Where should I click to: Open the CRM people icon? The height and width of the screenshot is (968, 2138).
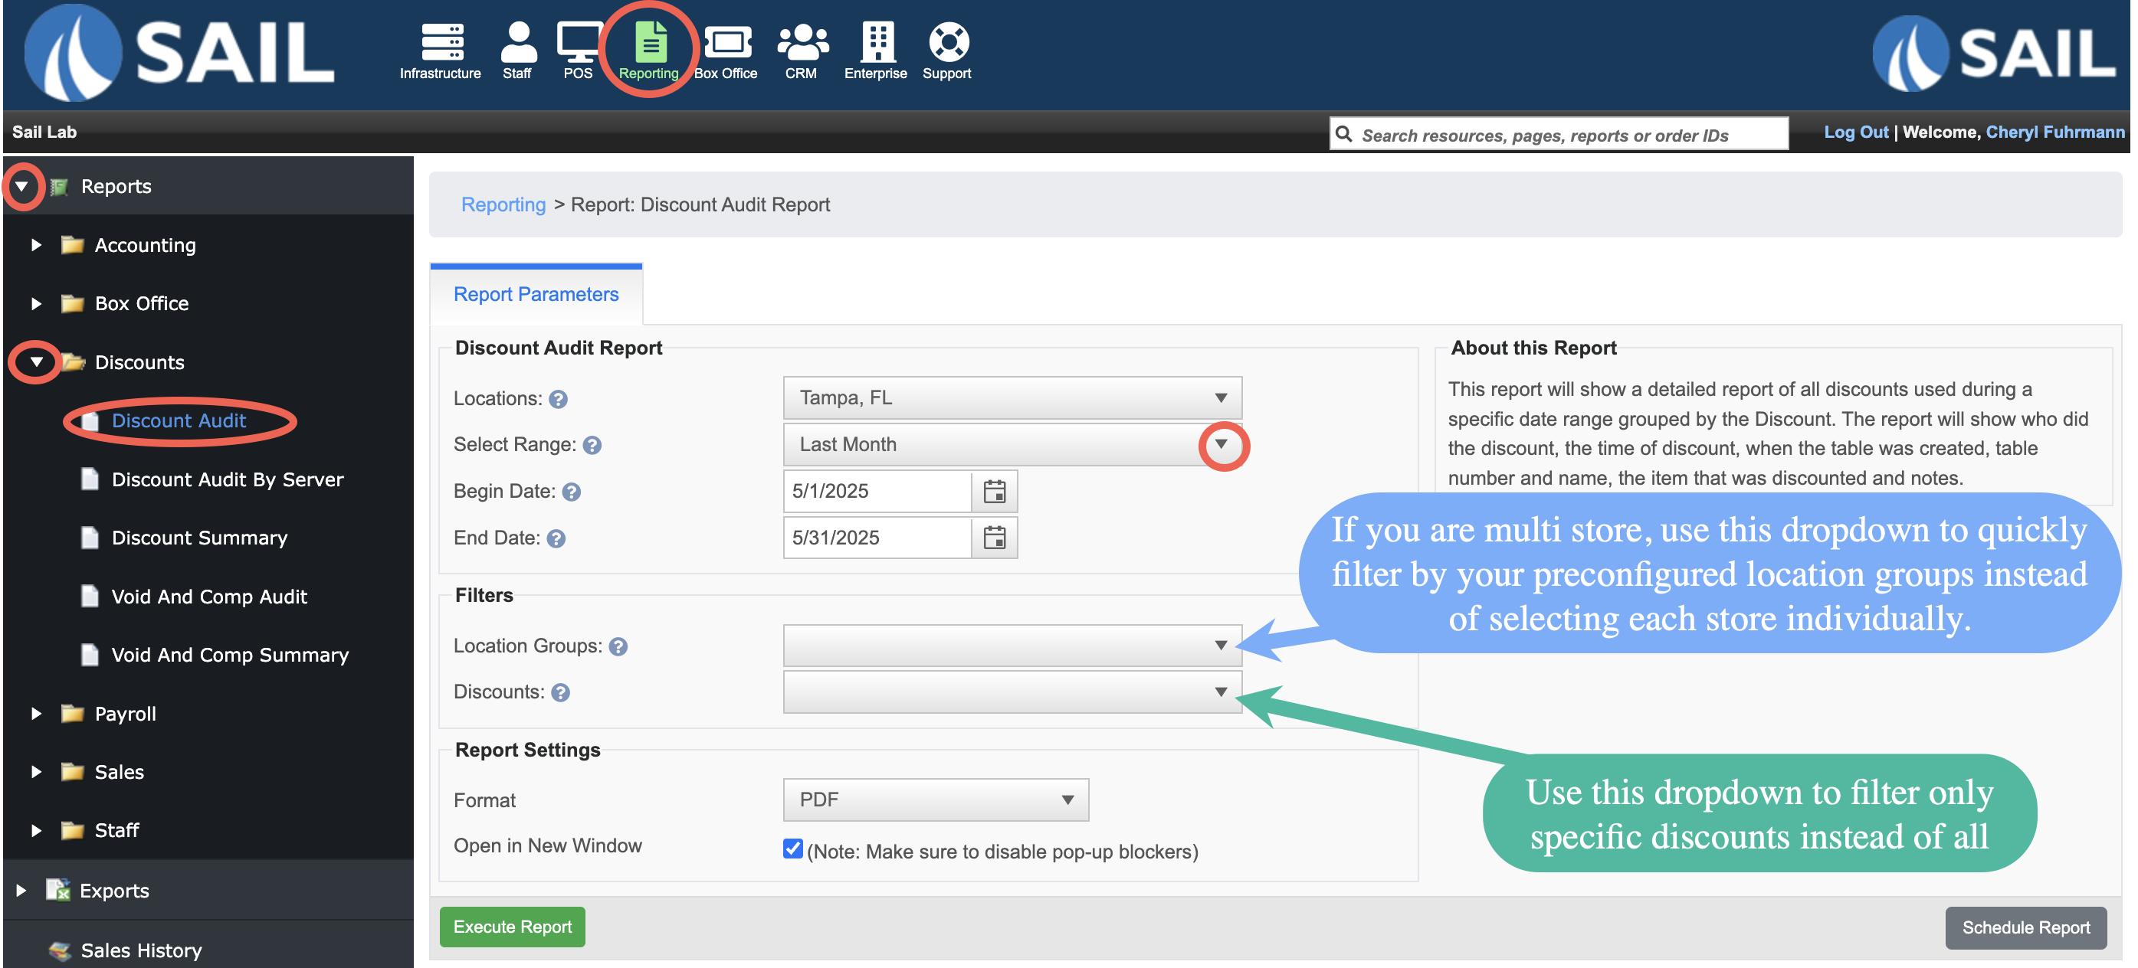tap(802, 43)
